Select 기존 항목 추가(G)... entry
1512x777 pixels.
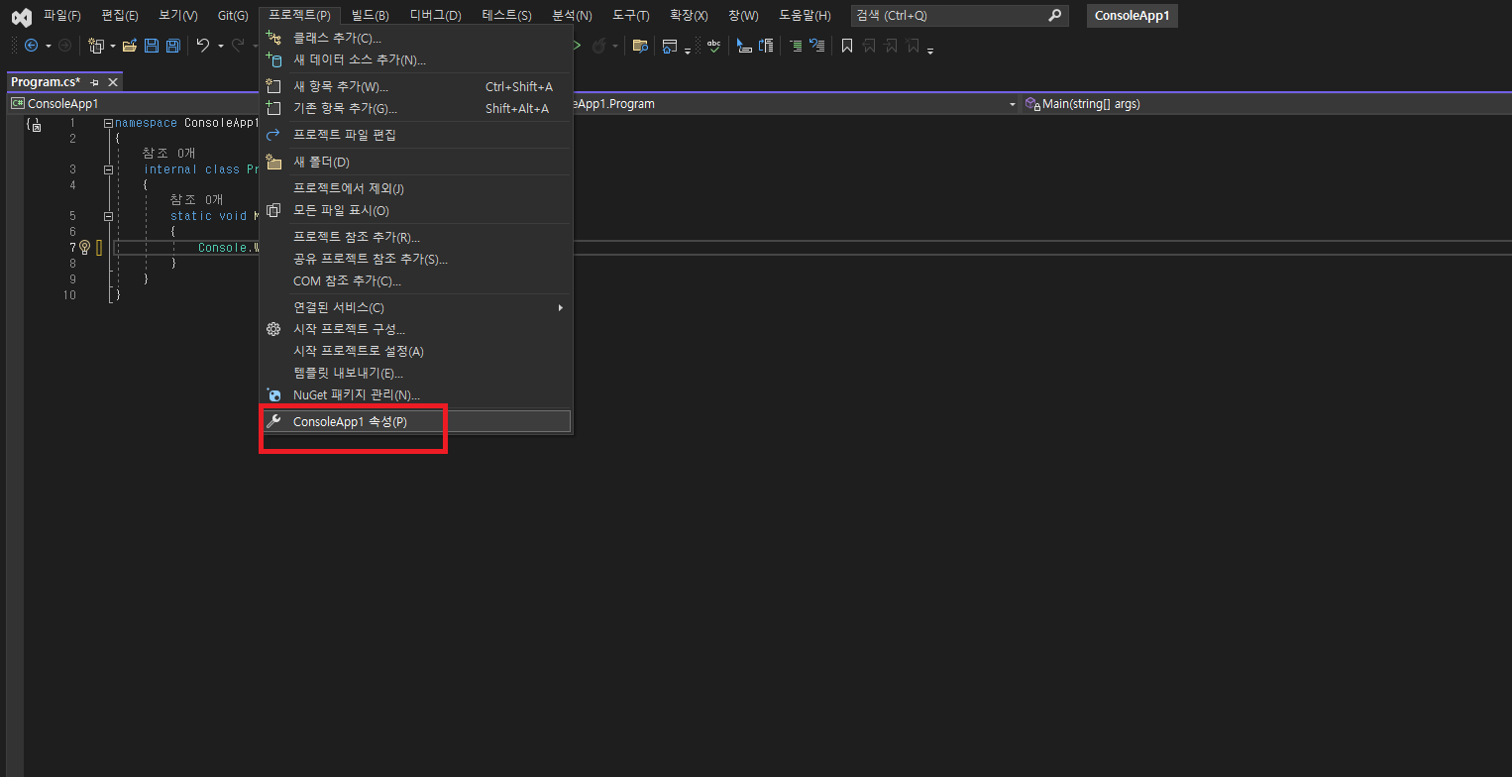click(x=416, y=108)
